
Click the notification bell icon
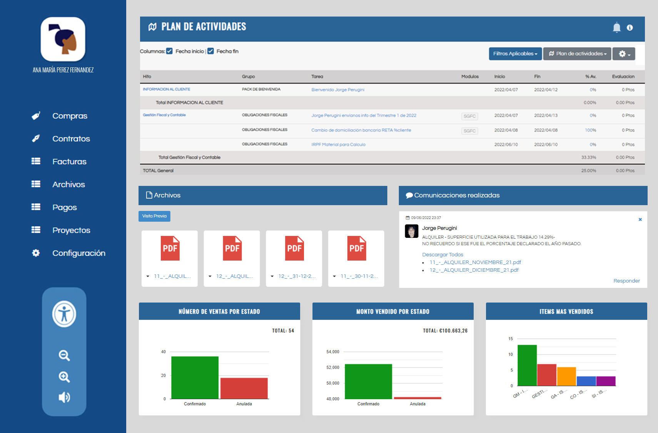[x=616, y=27]
